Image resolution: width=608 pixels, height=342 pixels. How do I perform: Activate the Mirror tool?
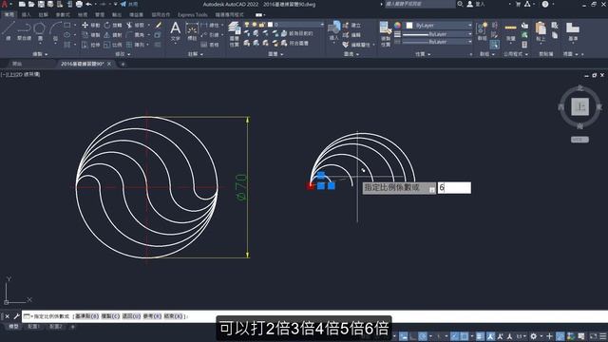pyautogui.click(x=114, y=35)
